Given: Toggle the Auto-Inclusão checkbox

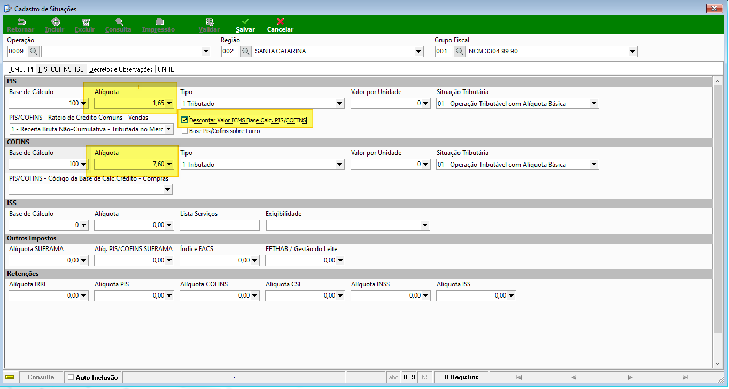Looking at the screenshot, I should pos(71,377).
